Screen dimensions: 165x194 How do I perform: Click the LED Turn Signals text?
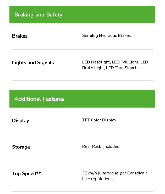point(122,68)
